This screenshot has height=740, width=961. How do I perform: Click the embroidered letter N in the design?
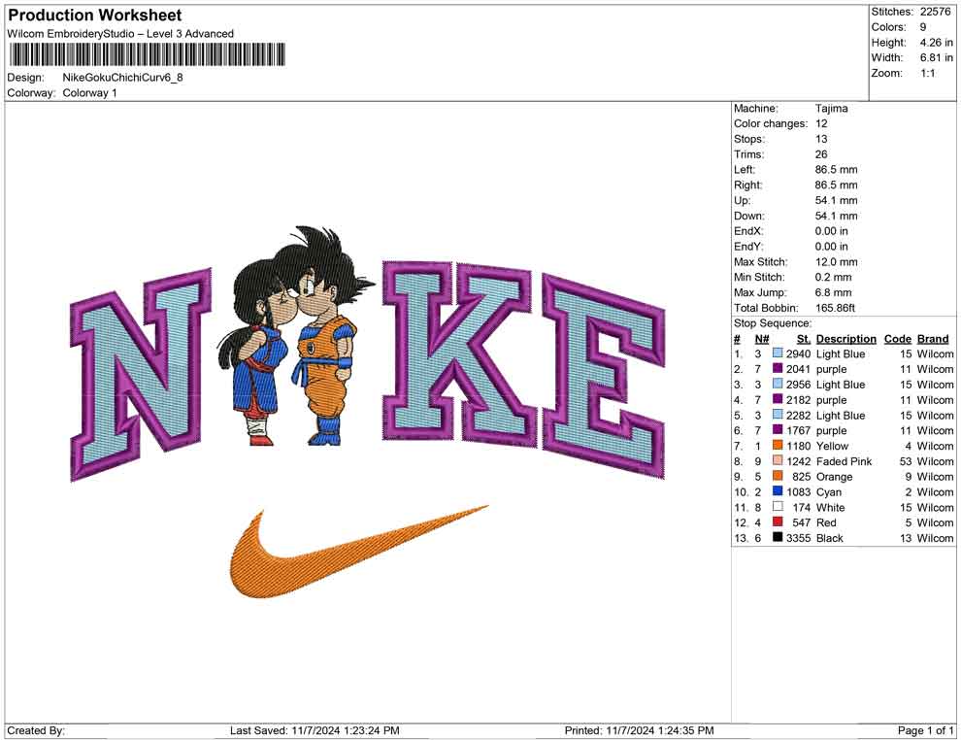tap(141, 374)
